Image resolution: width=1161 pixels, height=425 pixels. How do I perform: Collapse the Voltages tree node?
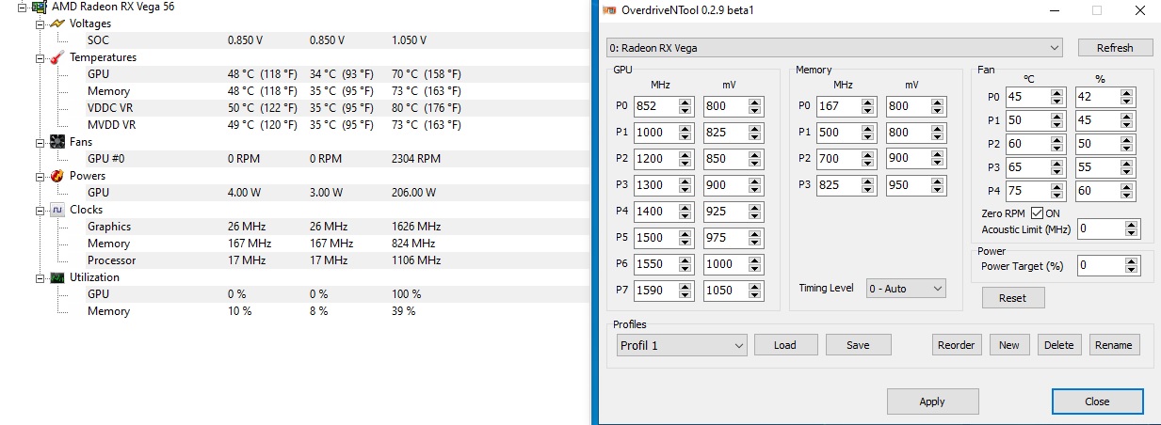(x=40, y=24)
